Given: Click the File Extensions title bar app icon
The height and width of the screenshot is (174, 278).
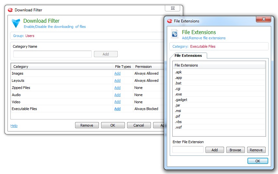Looking at the screenshot, I should pos(170,21).
